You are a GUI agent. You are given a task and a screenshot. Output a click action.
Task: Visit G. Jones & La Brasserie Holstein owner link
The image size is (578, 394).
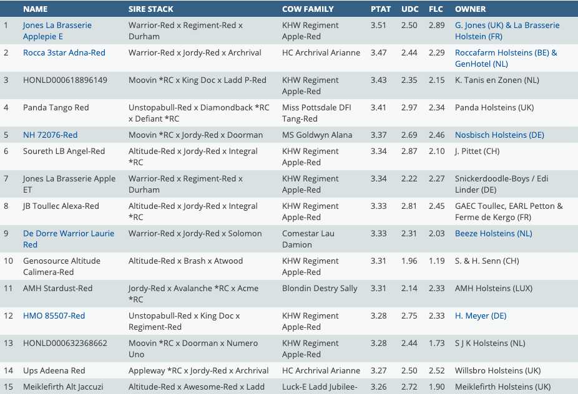(507, 31)
